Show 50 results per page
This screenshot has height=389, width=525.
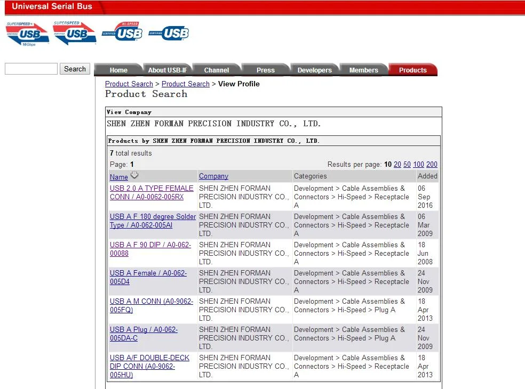[x=407, y=164]
